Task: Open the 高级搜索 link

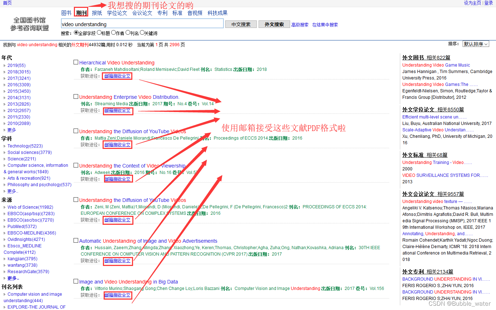Action: 300,25
